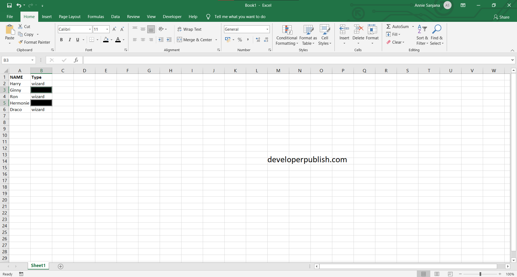The height and width of the screenshot is (277, 517).
Task: Click the Save icon in title bar
Action: (x=9, y=5)
